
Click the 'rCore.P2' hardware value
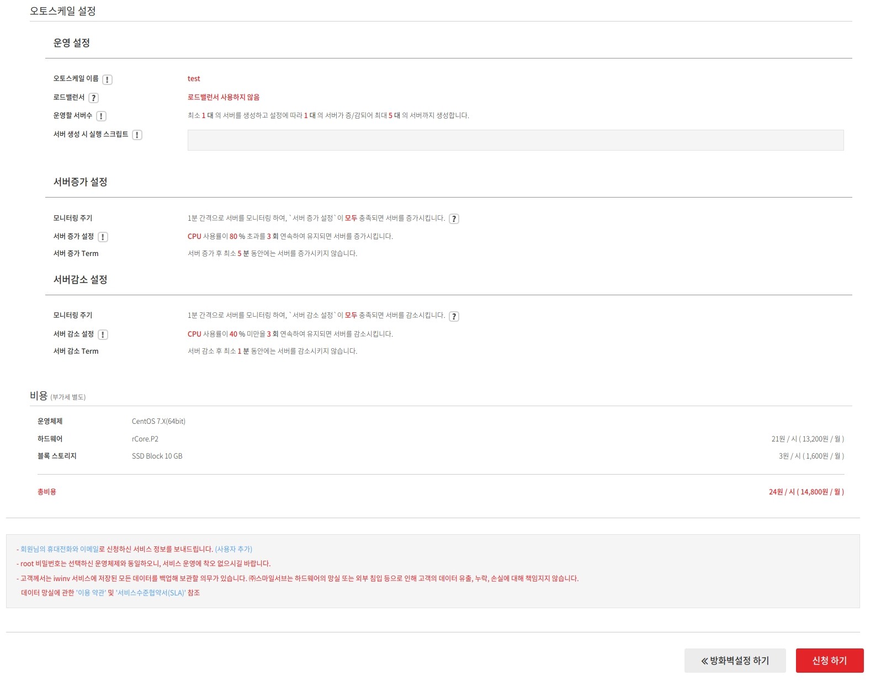pos(145,439)
